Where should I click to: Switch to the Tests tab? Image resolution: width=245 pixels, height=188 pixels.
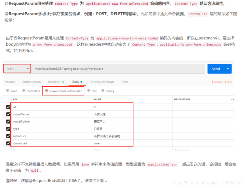click(x=124, y=82)
